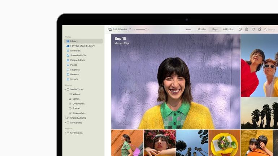278x156 pixels.
Task: Open the Recents clock icon
Action: [x=68, y=75]
